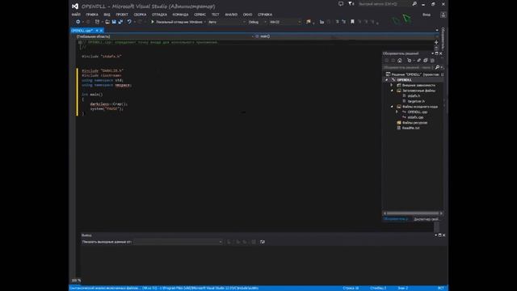Click the Solution Explorer search field
The image size is (517, 291).
[408, 67]
